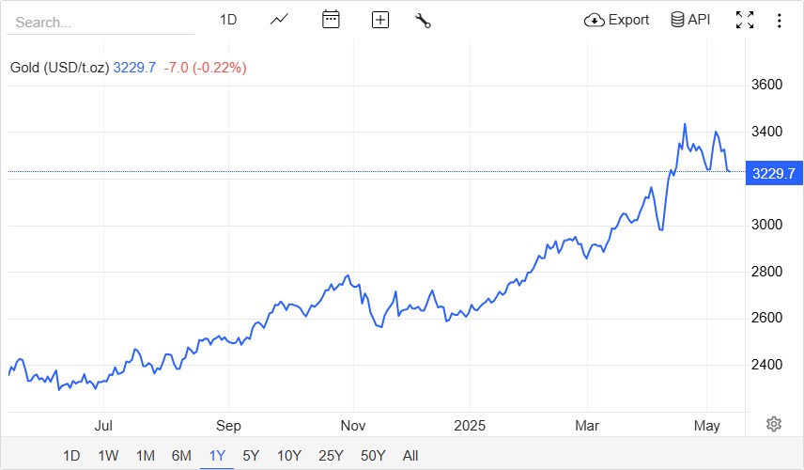Open the chart type line icon
Screen dimensions: 804x470
[279, 20]
